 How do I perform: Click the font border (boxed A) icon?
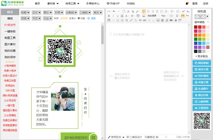click(x=122, y=16)
